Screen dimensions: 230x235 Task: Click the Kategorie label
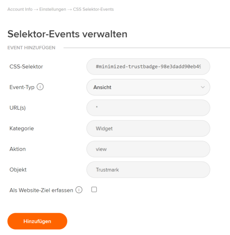point(22,128)
